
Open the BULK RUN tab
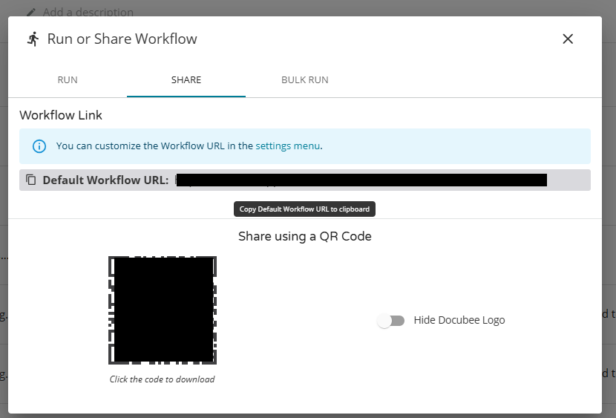(305, 79)
